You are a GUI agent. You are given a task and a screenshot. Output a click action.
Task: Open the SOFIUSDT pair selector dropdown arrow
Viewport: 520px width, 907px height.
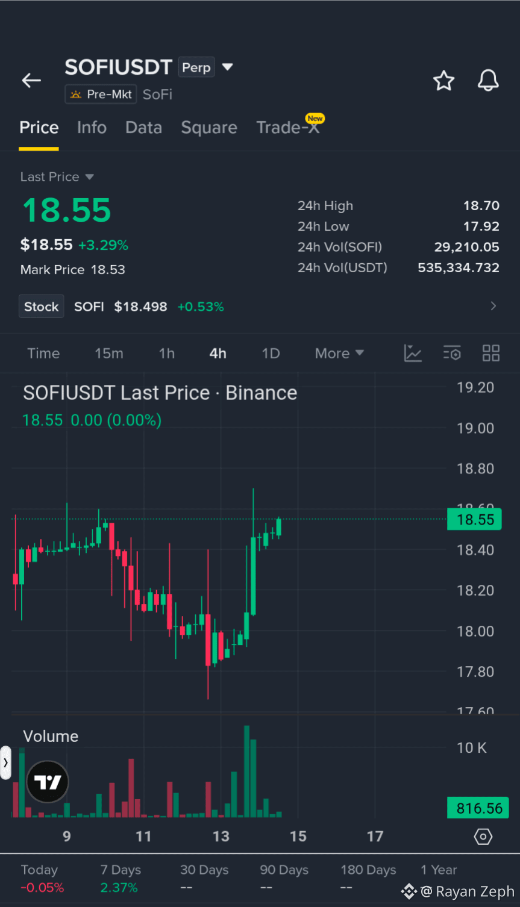pyautogui.click(x=228, y=67)
